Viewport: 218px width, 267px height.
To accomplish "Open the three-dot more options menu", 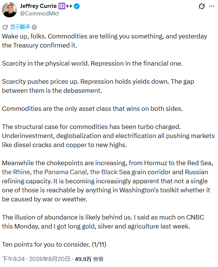I will [x=212, y=6].
